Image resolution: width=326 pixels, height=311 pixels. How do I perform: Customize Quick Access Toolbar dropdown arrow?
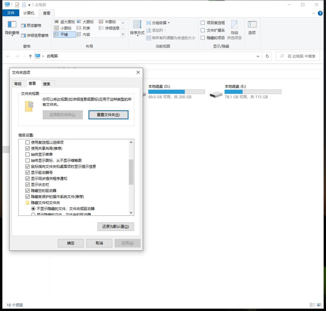[x=29, y=5]
